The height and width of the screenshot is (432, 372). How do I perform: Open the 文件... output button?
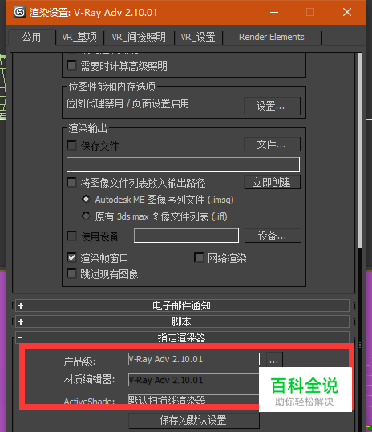point(272,144)
